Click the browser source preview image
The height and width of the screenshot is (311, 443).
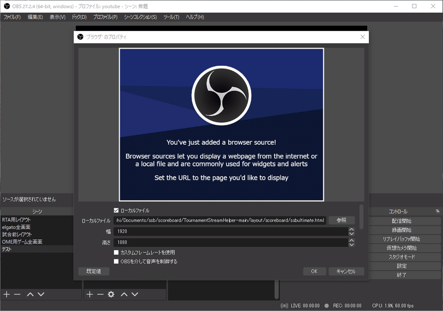tap(221, 124)
